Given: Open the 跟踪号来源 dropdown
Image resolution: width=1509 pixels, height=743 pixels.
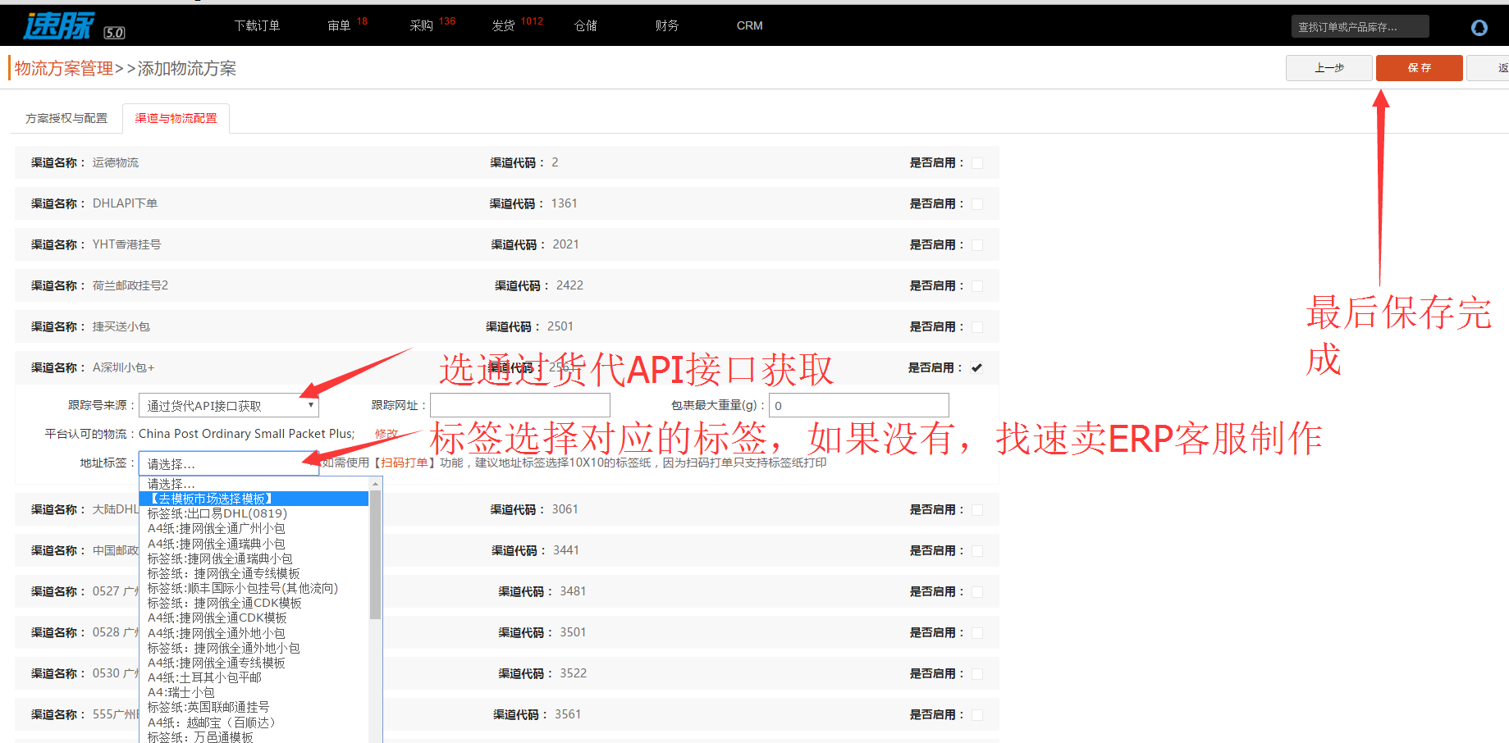Looking at the screenshot, I should [229, 405].
